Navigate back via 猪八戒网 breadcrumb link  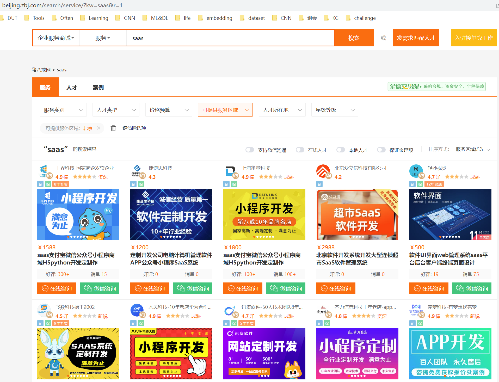41,70
